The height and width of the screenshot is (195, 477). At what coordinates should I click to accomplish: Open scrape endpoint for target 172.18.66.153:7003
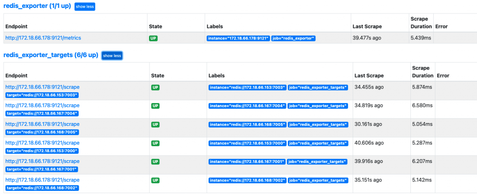(x=42, y=87)
